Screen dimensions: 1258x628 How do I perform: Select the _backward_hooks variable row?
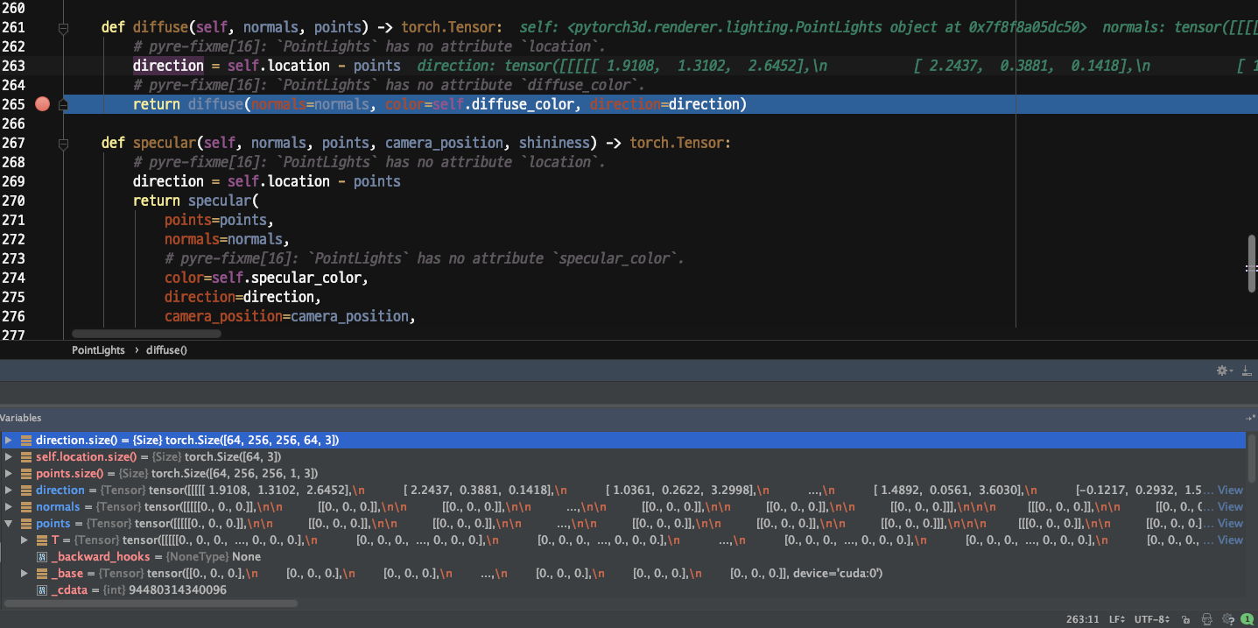tap(622, 556)
